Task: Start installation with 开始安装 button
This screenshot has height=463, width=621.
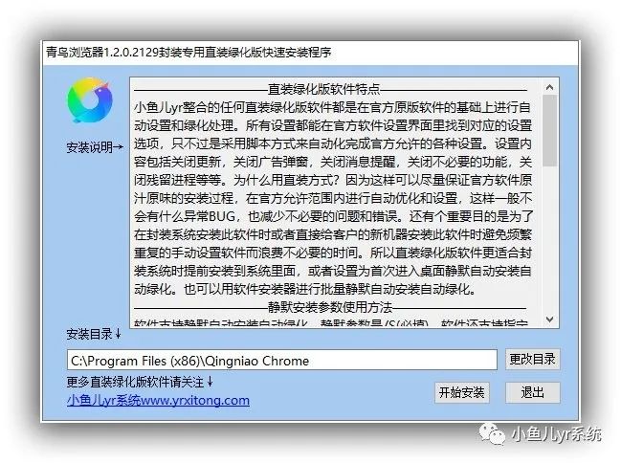Action: tap(462, 392)
